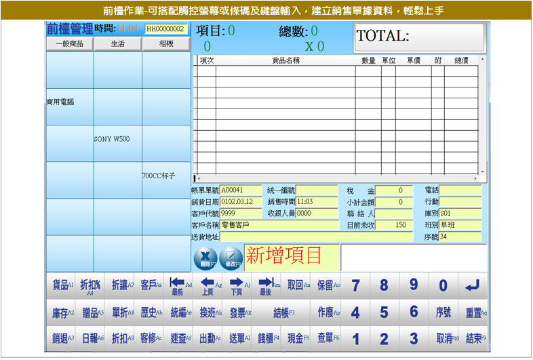This screenshot has width=533, height=360.
Task: Open the 生活 category tab
Action: [117, 44]
